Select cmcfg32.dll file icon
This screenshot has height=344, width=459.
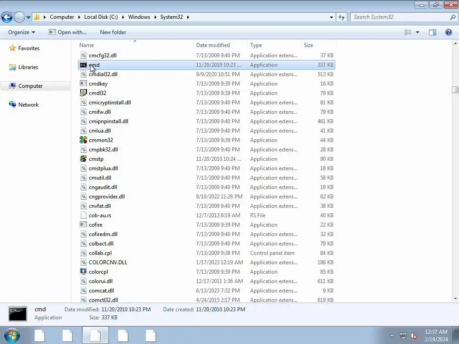(x=83, y=55)
